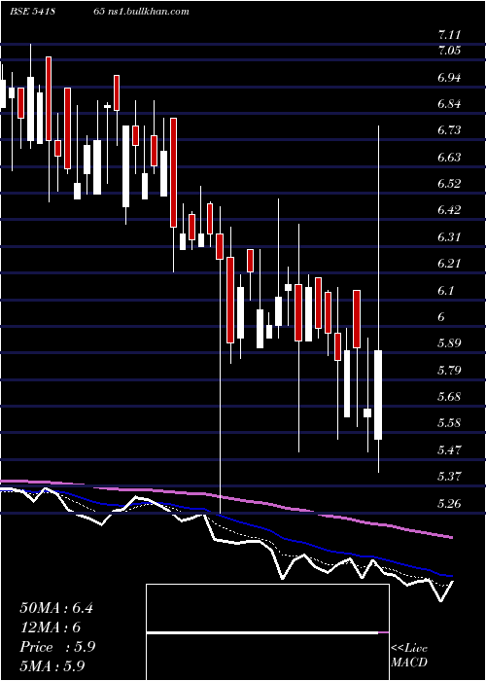Click the <<Live MACD label

409,655
